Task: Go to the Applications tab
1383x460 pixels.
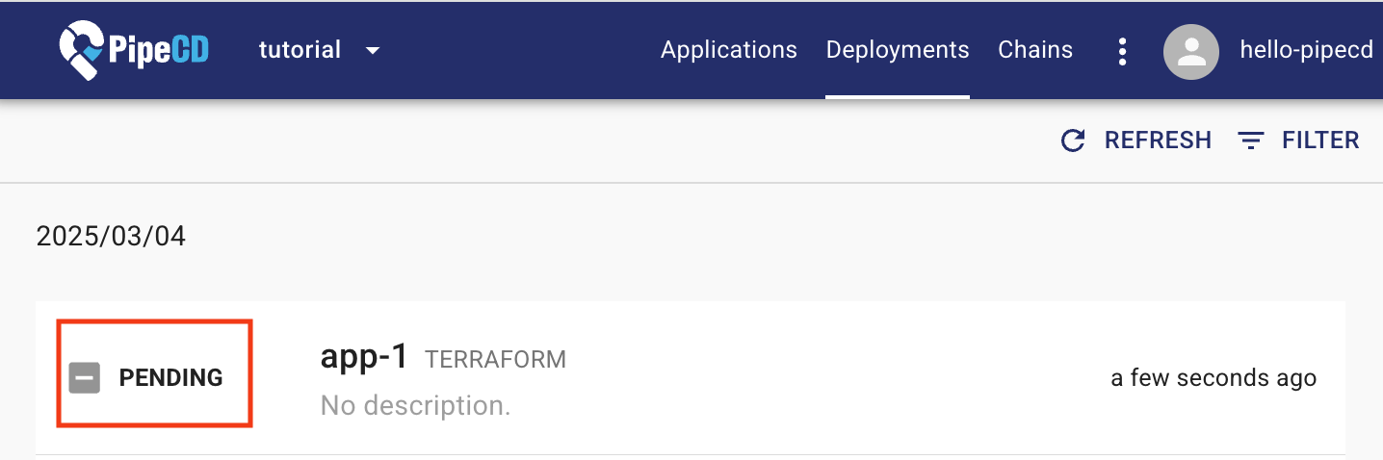Action: (x=728, y=50)
